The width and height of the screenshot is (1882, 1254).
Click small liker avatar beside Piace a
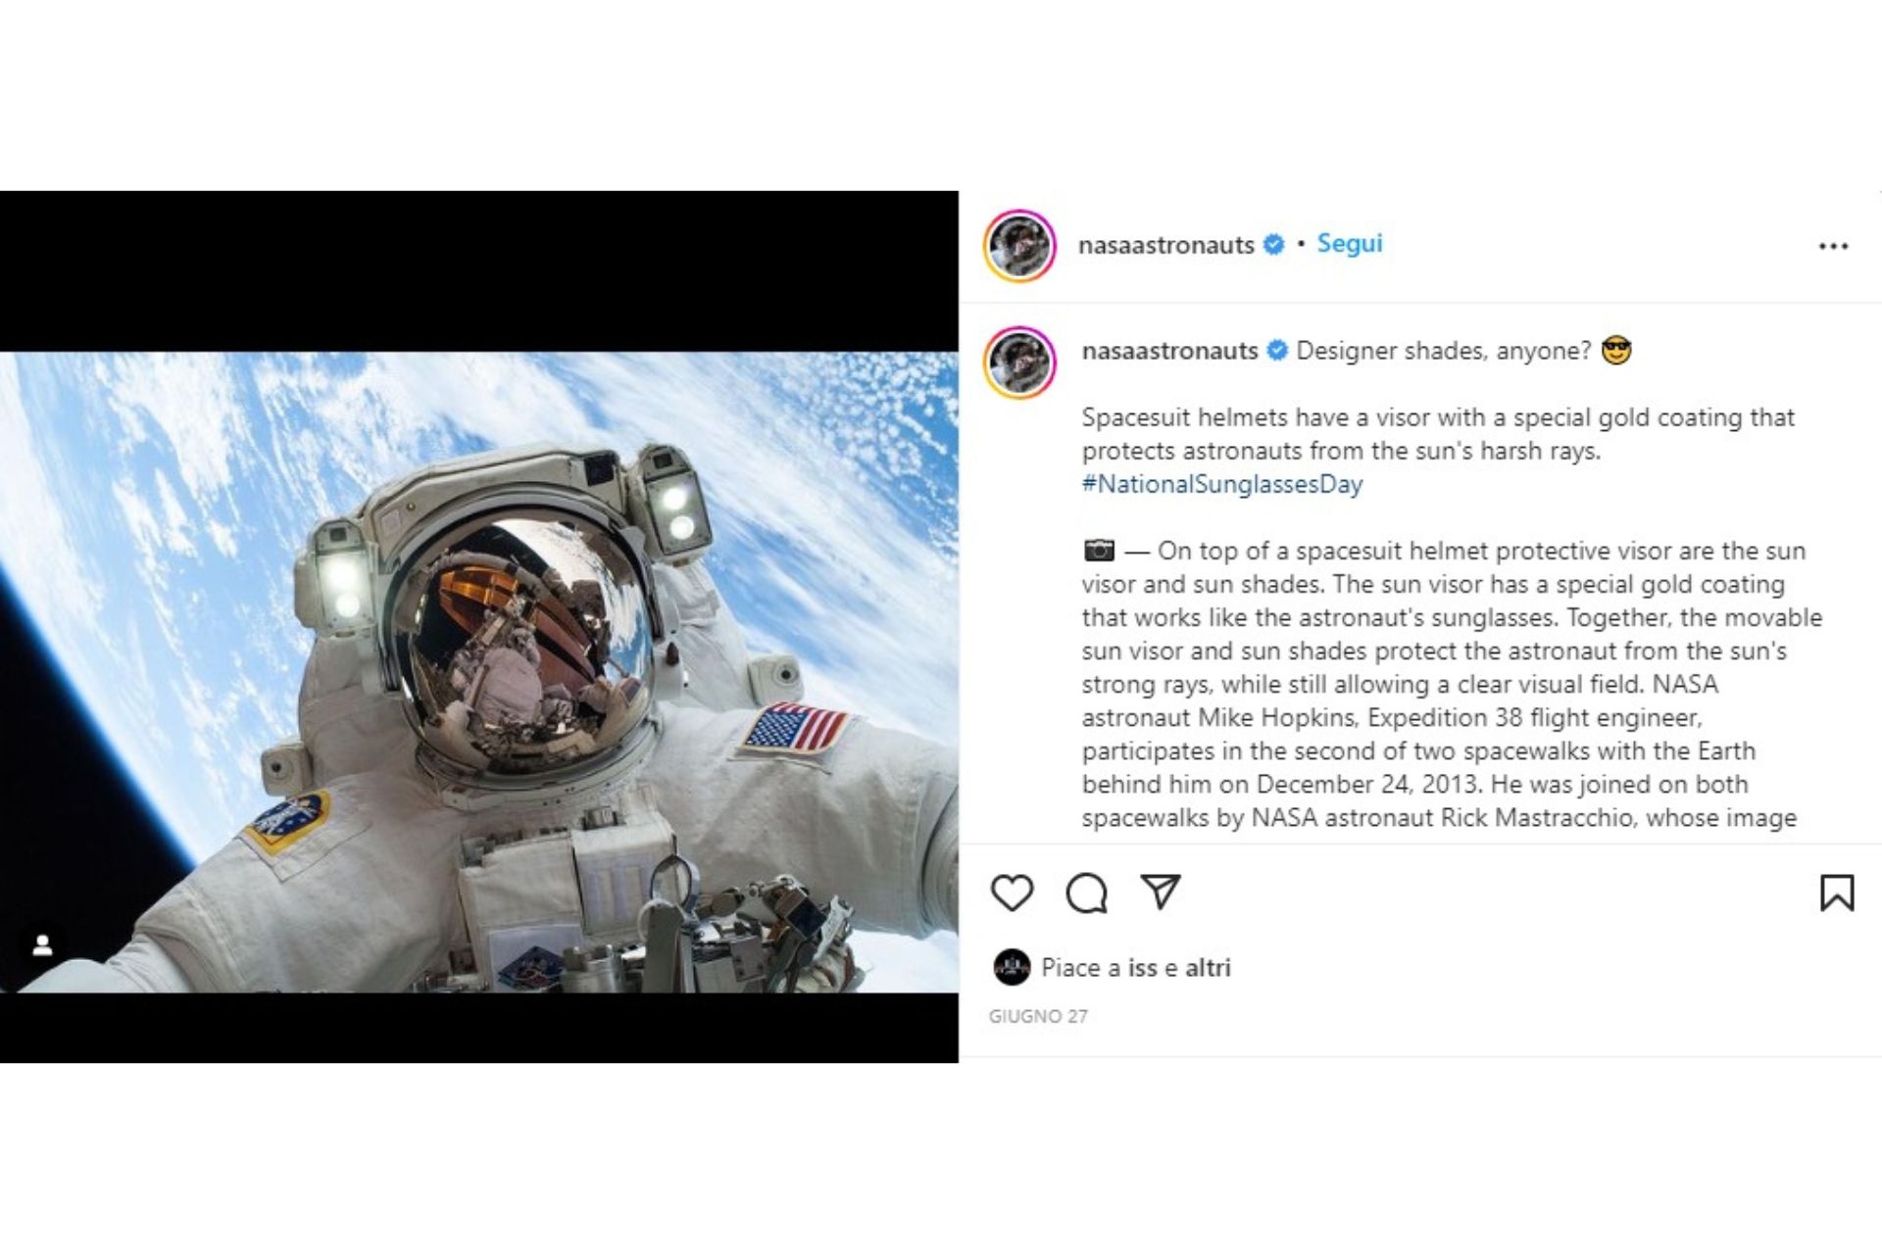pos(1012,968)
